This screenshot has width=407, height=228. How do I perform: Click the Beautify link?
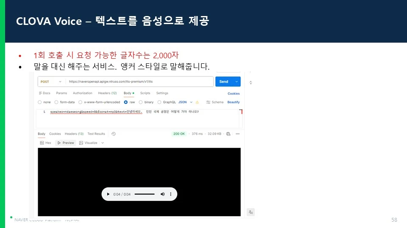[x=233, y=102]
